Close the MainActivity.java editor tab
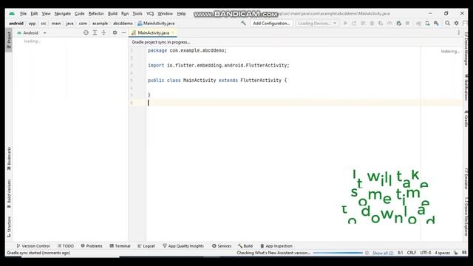Screen dimensions: 473x266 [x=173, y=33]
